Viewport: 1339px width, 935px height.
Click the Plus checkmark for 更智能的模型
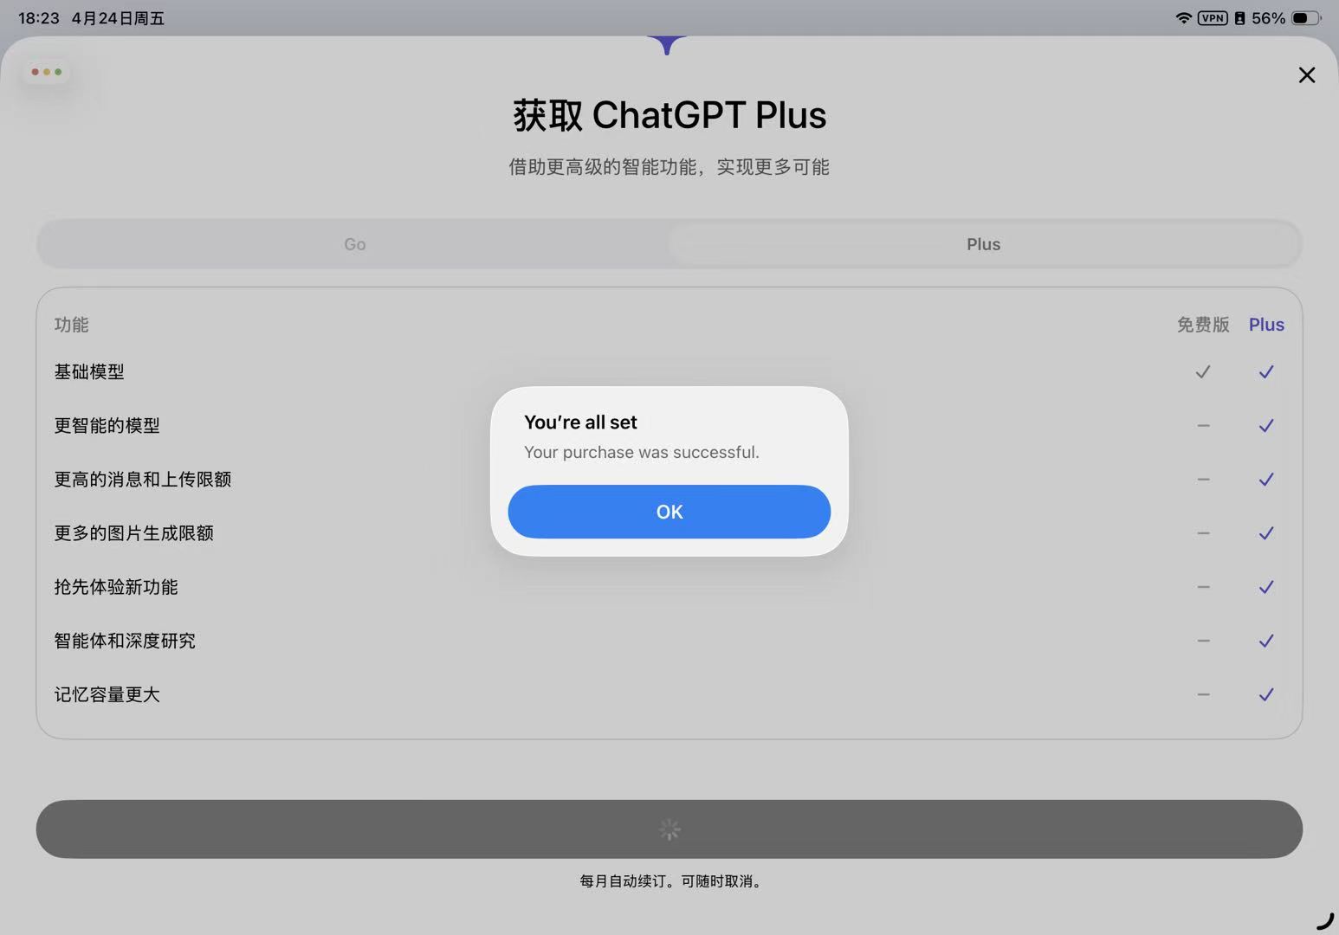(1265, 426)
